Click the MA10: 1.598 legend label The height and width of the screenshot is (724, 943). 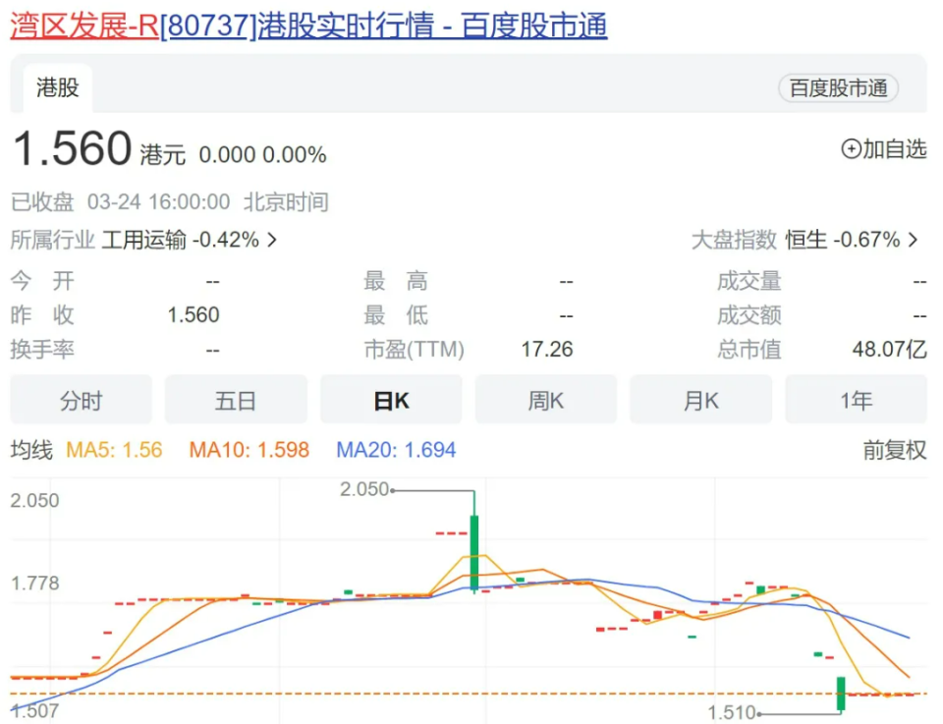[249, 450]
